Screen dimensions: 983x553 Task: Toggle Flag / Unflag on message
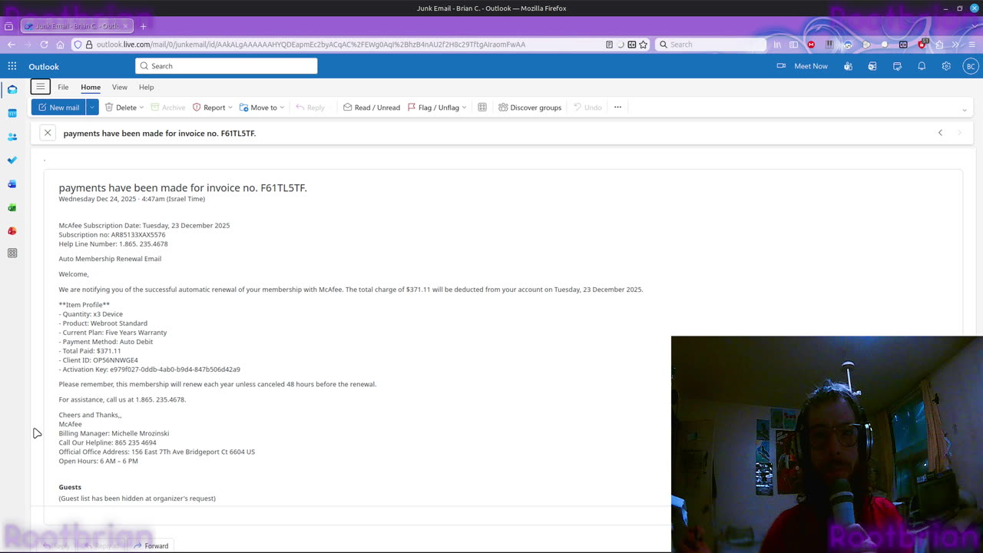tap(433, 108)
